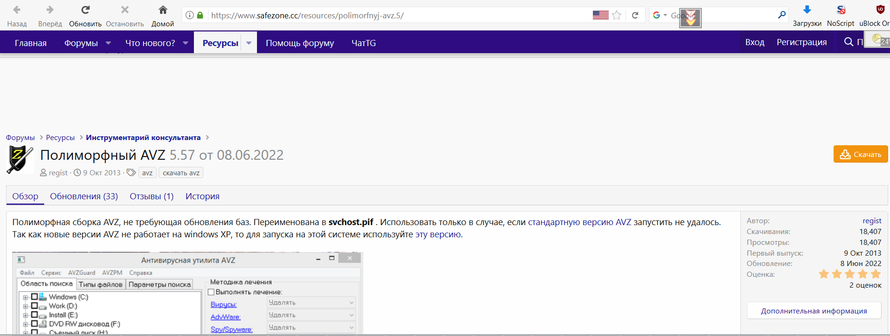Check the Work (D:) drive checkbox
890x336 pixels.
[x=34, y=305]
